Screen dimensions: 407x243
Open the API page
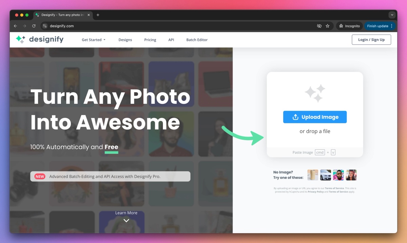click(171, 40)
